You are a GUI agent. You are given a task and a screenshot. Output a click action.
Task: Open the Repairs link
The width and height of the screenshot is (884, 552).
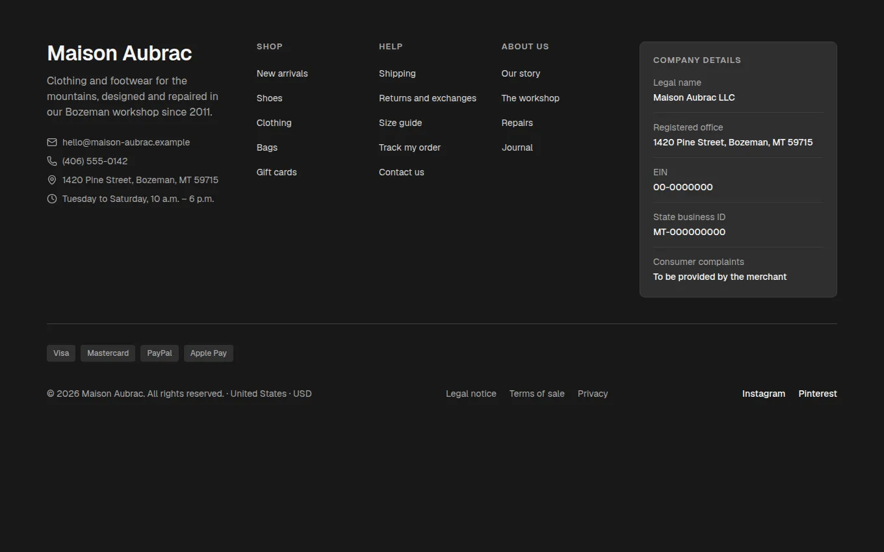(517, 123)
